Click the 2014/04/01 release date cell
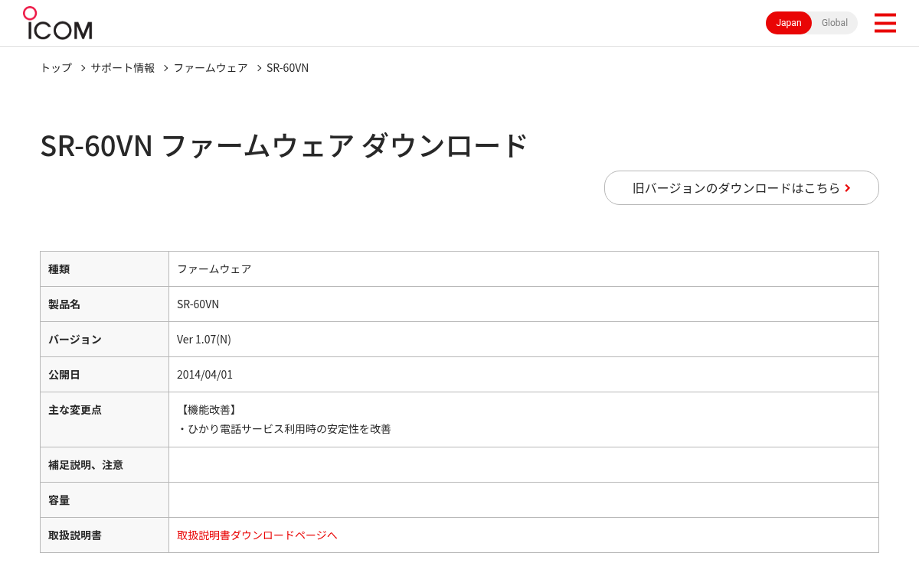 pos(523,375)
